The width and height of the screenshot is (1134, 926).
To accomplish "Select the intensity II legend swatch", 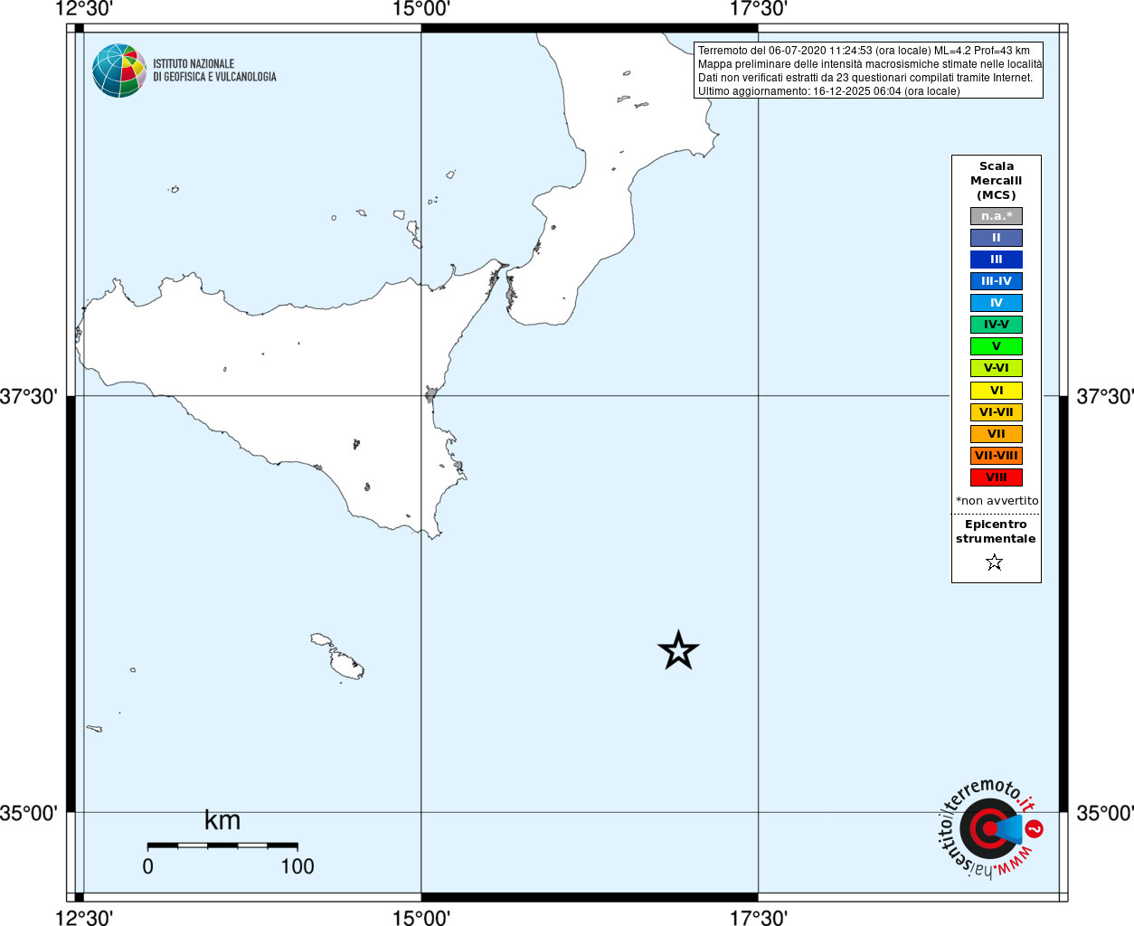I will pyautogui.click(x=997, y=238).
